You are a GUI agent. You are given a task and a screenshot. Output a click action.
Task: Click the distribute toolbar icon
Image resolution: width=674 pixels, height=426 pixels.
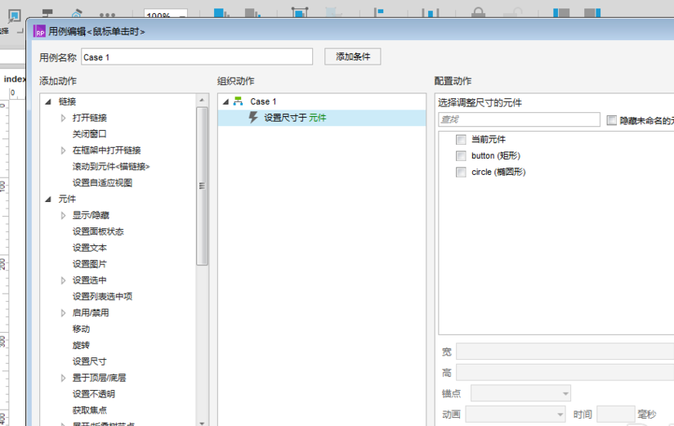431,12
